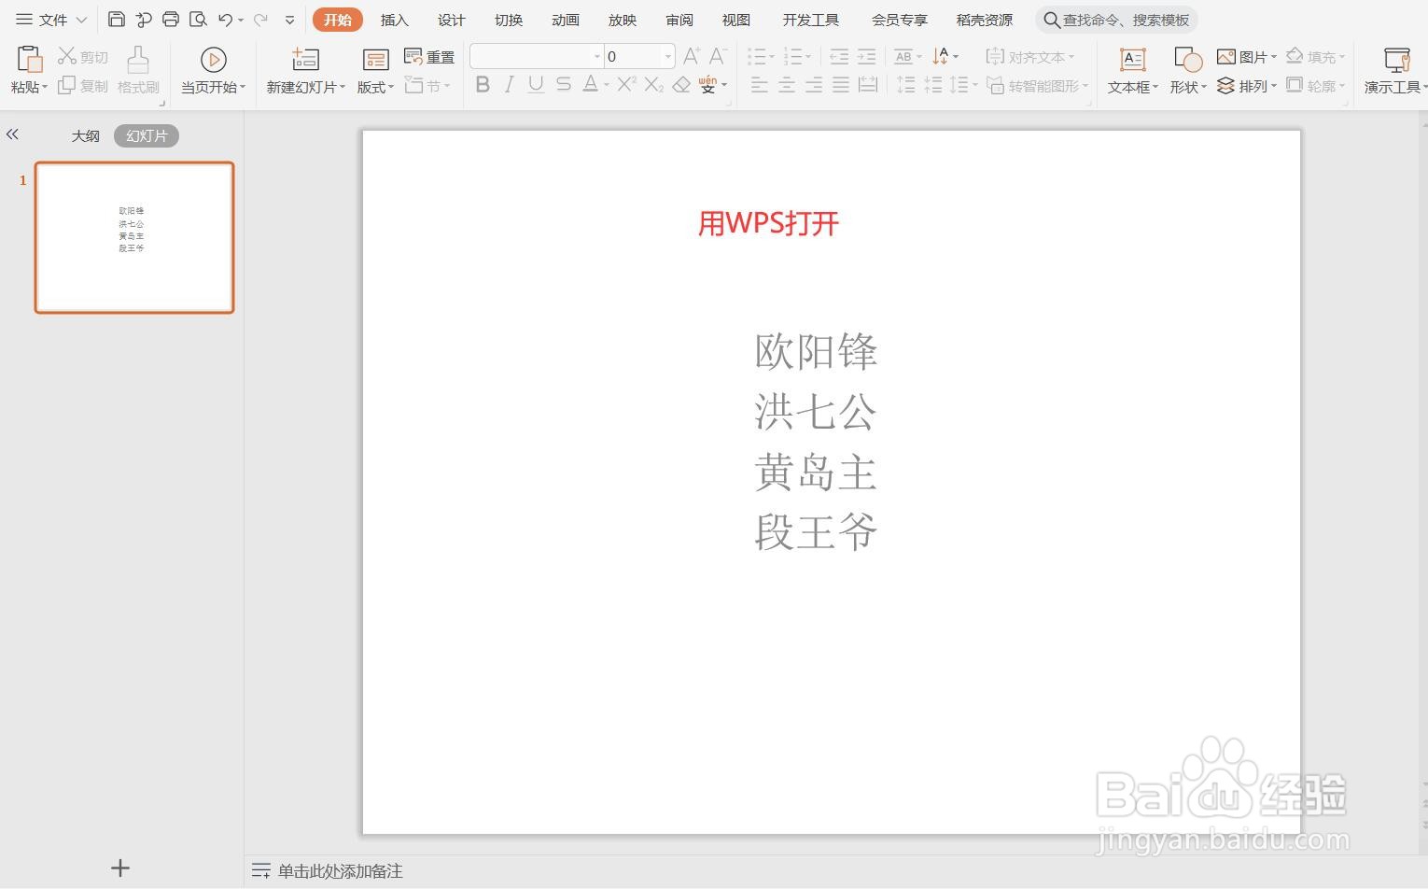Click the notes area 单击此处添加备注
The image size is (1428, 889).
pos(340,871)
